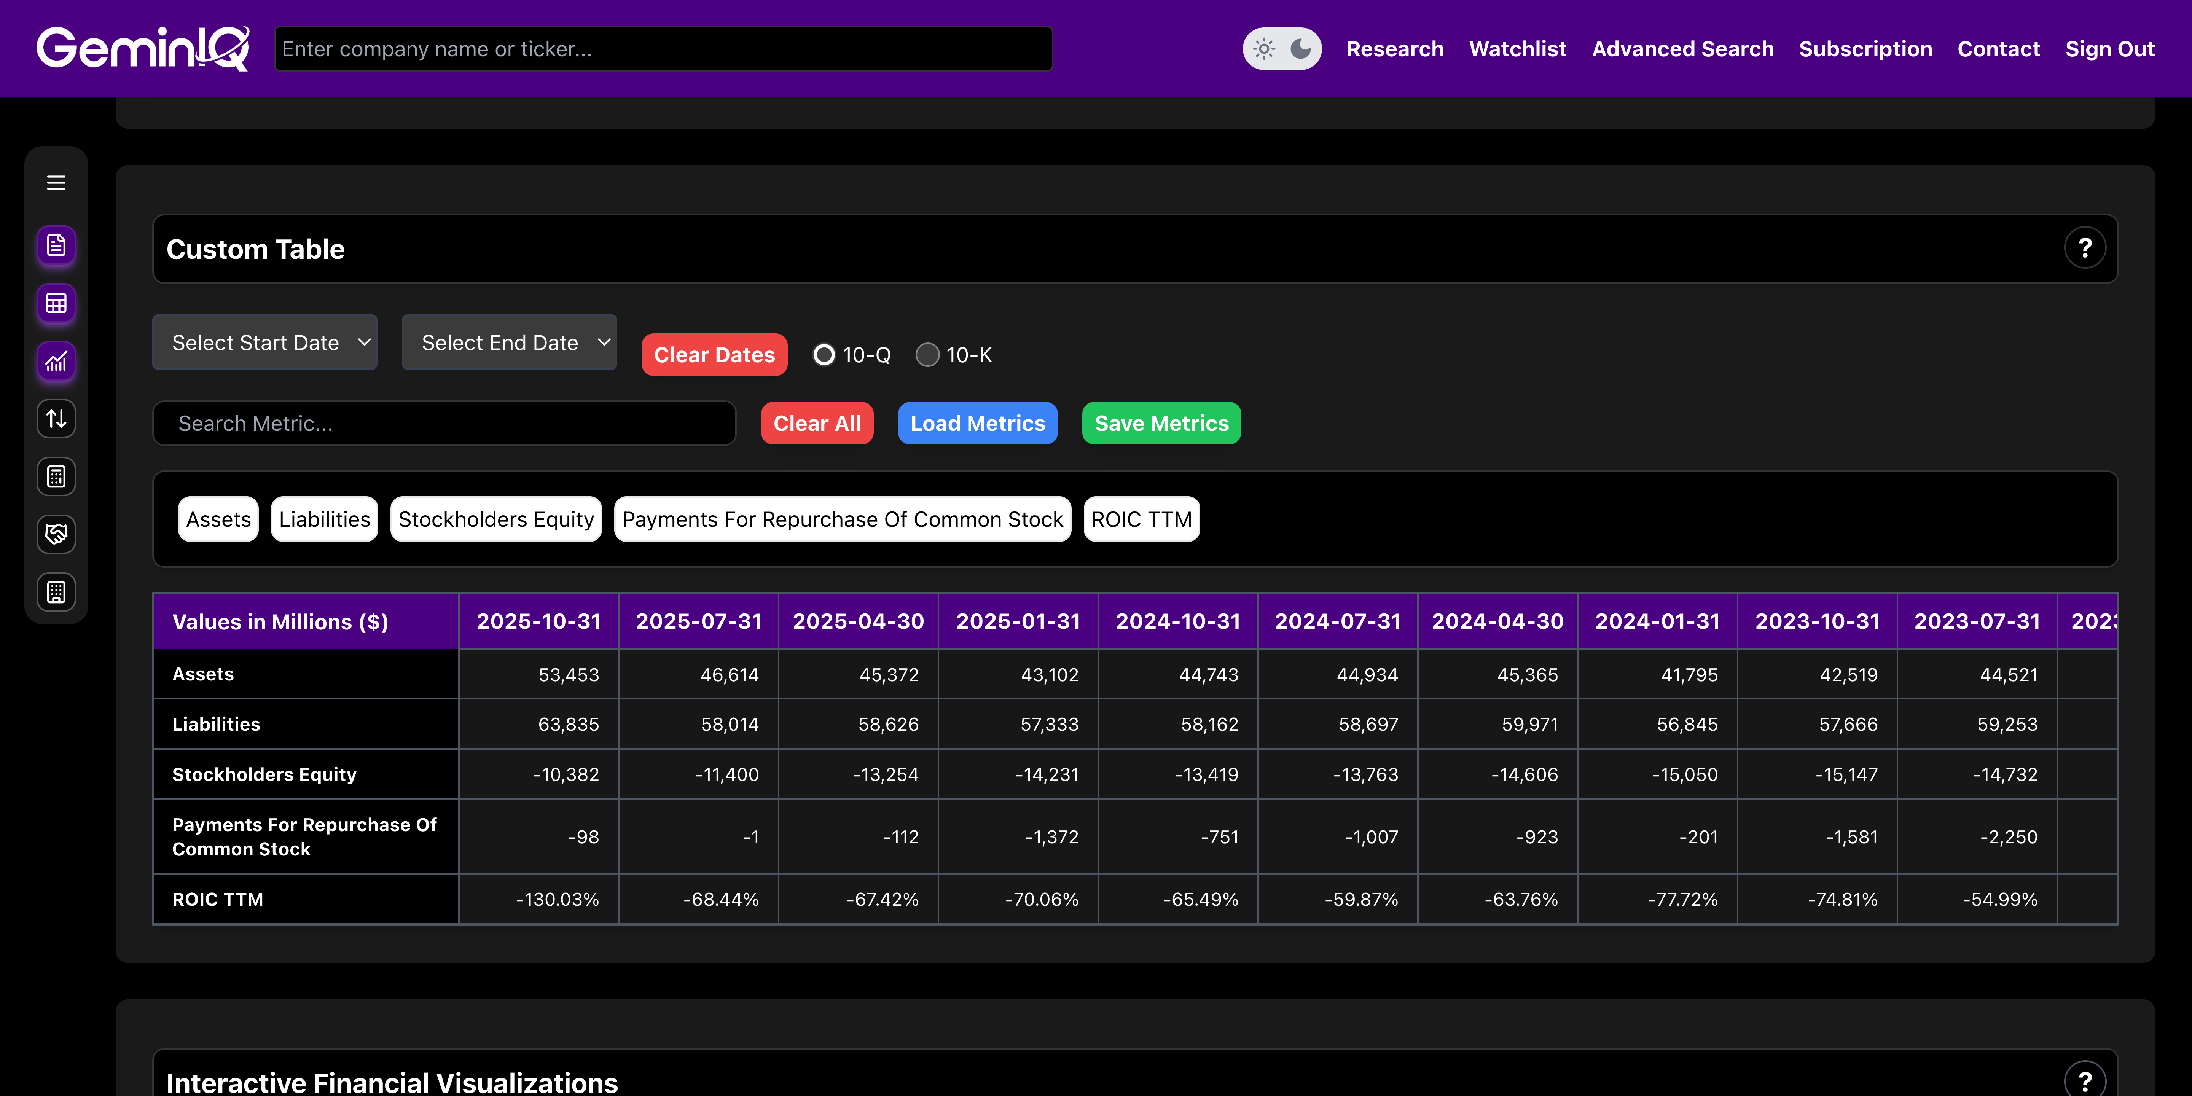Open the calculator sidebar icon
2192x1096 pixels.
click(x=56, y=476)
